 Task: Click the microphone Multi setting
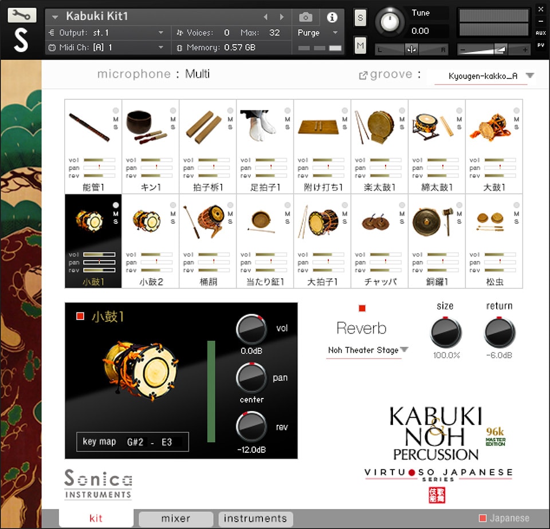coord(197,74)
